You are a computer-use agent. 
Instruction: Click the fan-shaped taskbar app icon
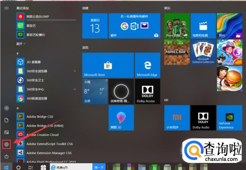tap(43, 167)
